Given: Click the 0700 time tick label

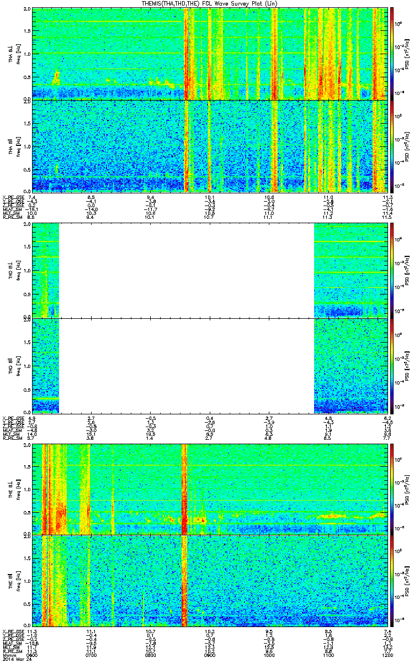Looking at the screenshot, I should pos(91,655).
